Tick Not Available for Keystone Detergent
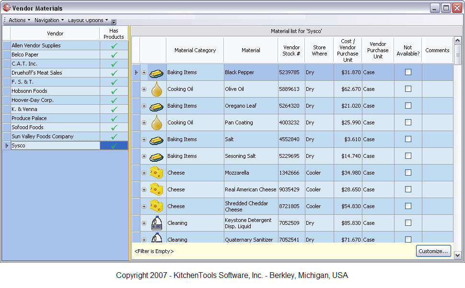This screenshot has height=288, width=465. [408, 222]
